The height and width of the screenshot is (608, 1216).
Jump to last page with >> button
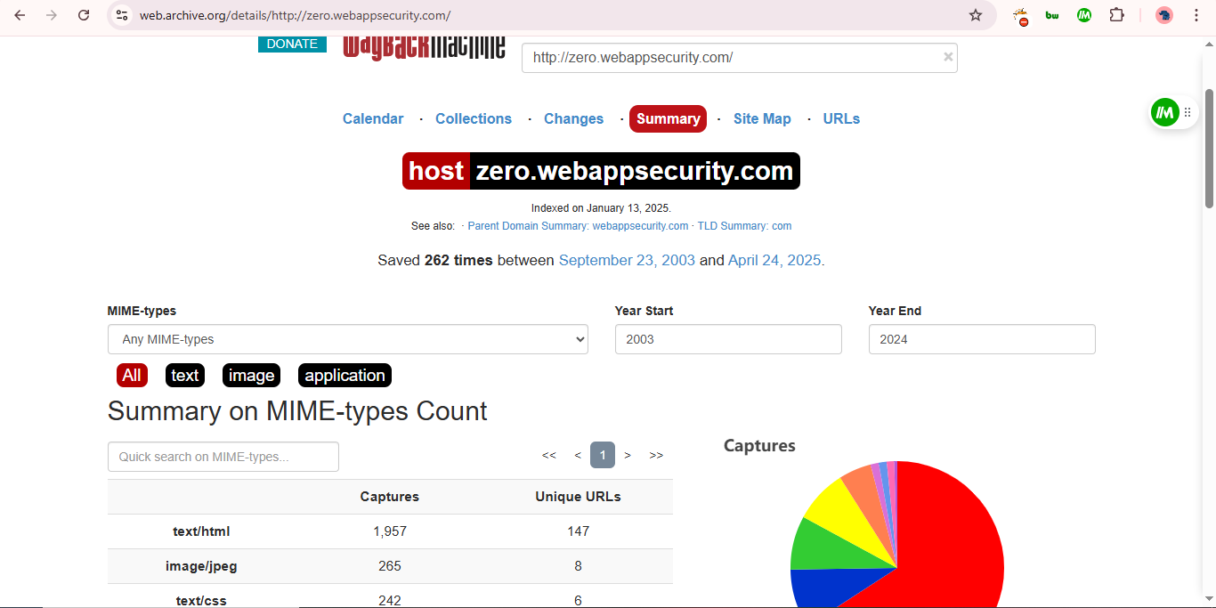pos(656,455)
